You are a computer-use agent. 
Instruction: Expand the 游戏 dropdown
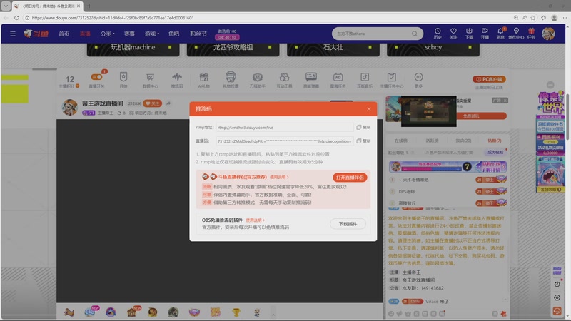152,34
